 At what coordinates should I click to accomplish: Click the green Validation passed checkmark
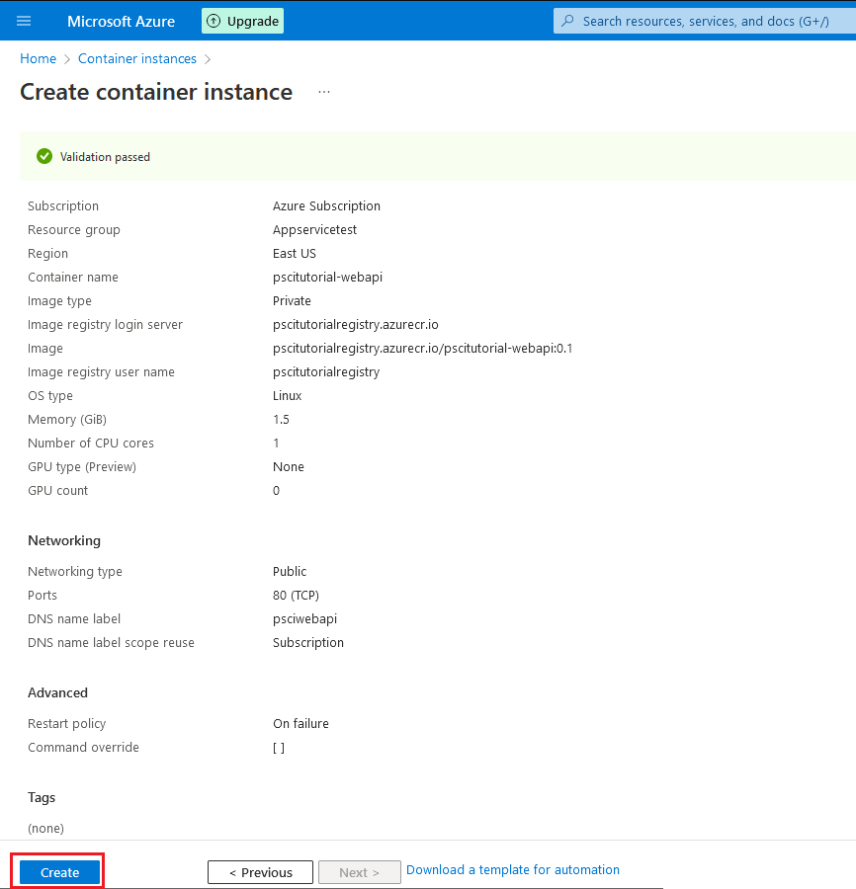[44, 156]
